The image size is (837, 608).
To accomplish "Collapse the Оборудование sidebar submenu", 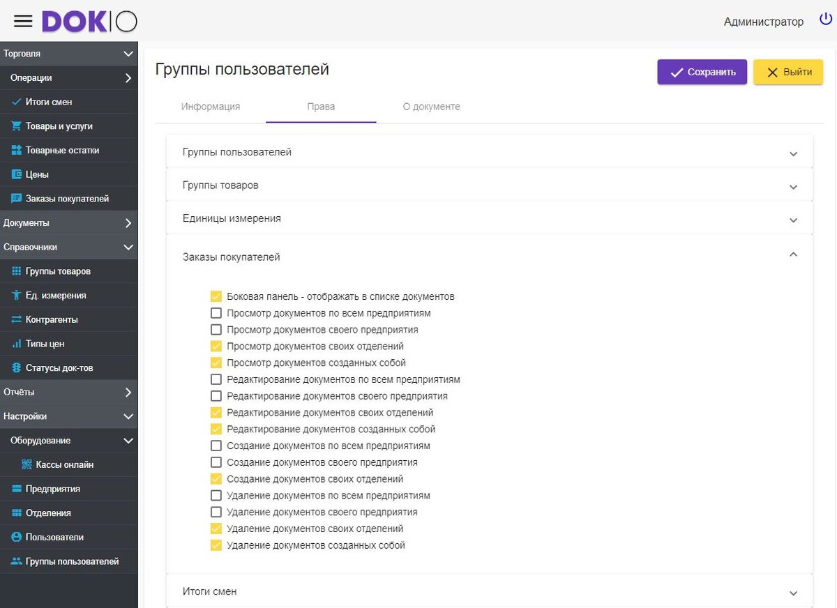I will tap(68, 441).
